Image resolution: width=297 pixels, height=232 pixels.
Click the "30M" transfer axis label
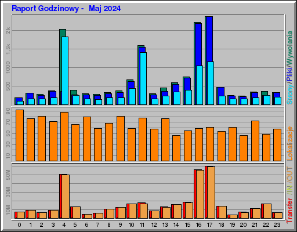click(x=8, y=192)
